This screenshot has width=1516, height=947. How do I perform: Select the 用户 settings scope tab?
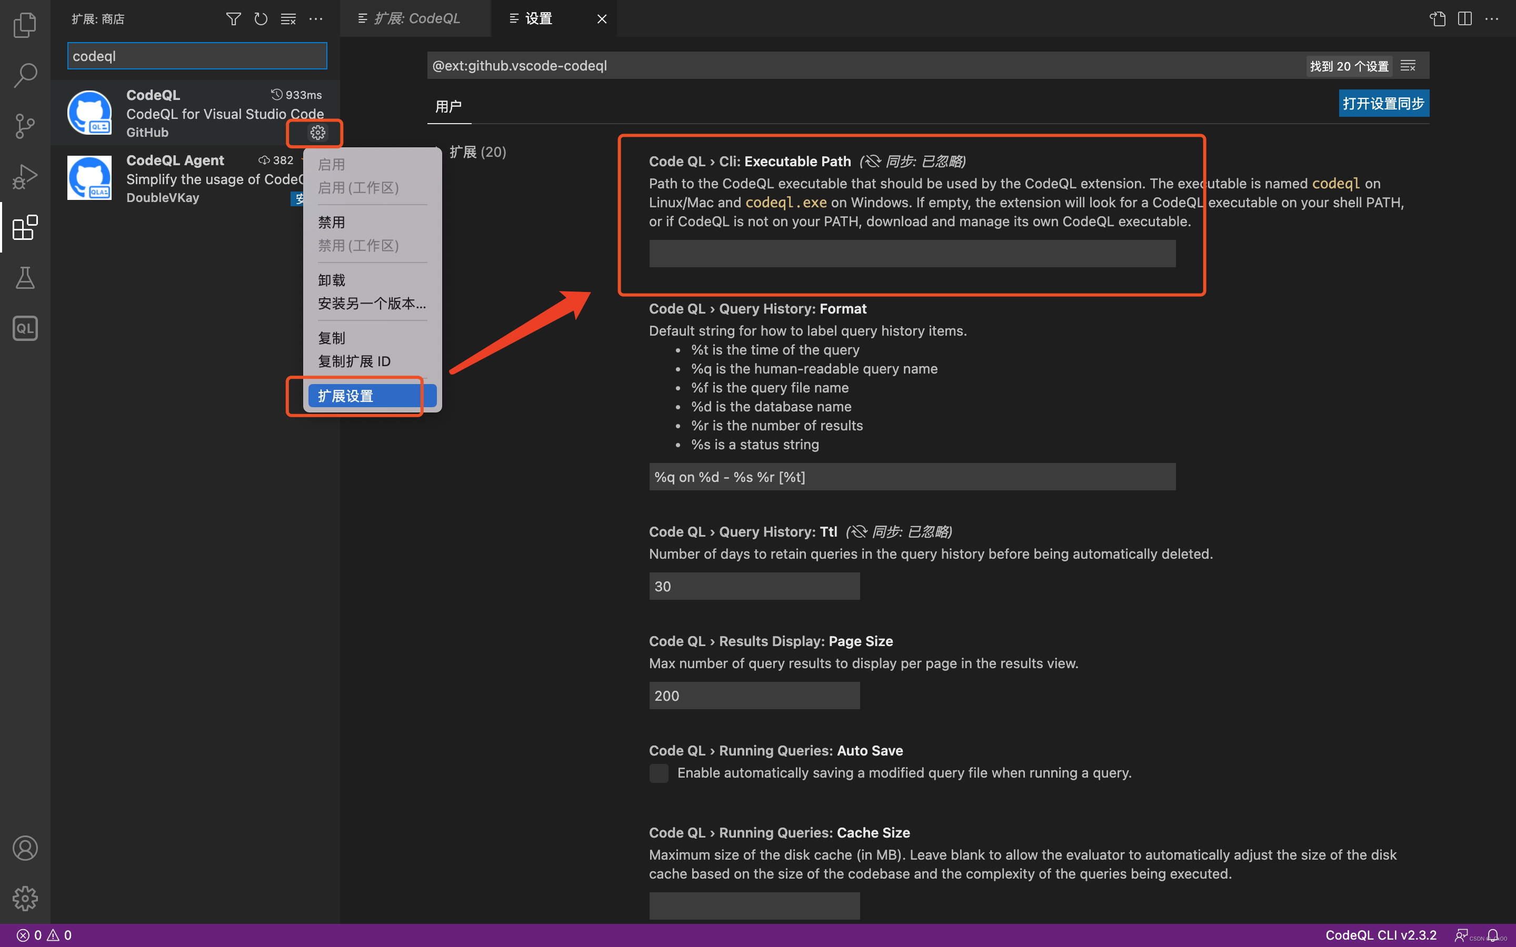448,106
